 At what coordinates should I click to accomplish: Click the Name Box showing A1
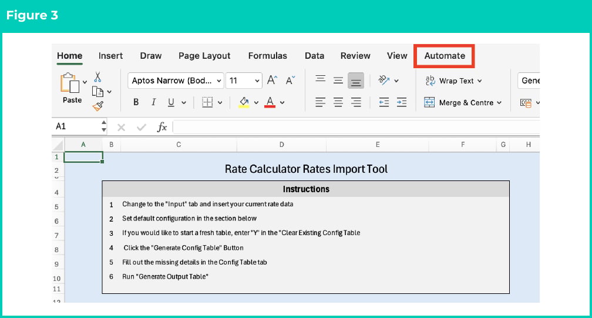click(76, 126)
